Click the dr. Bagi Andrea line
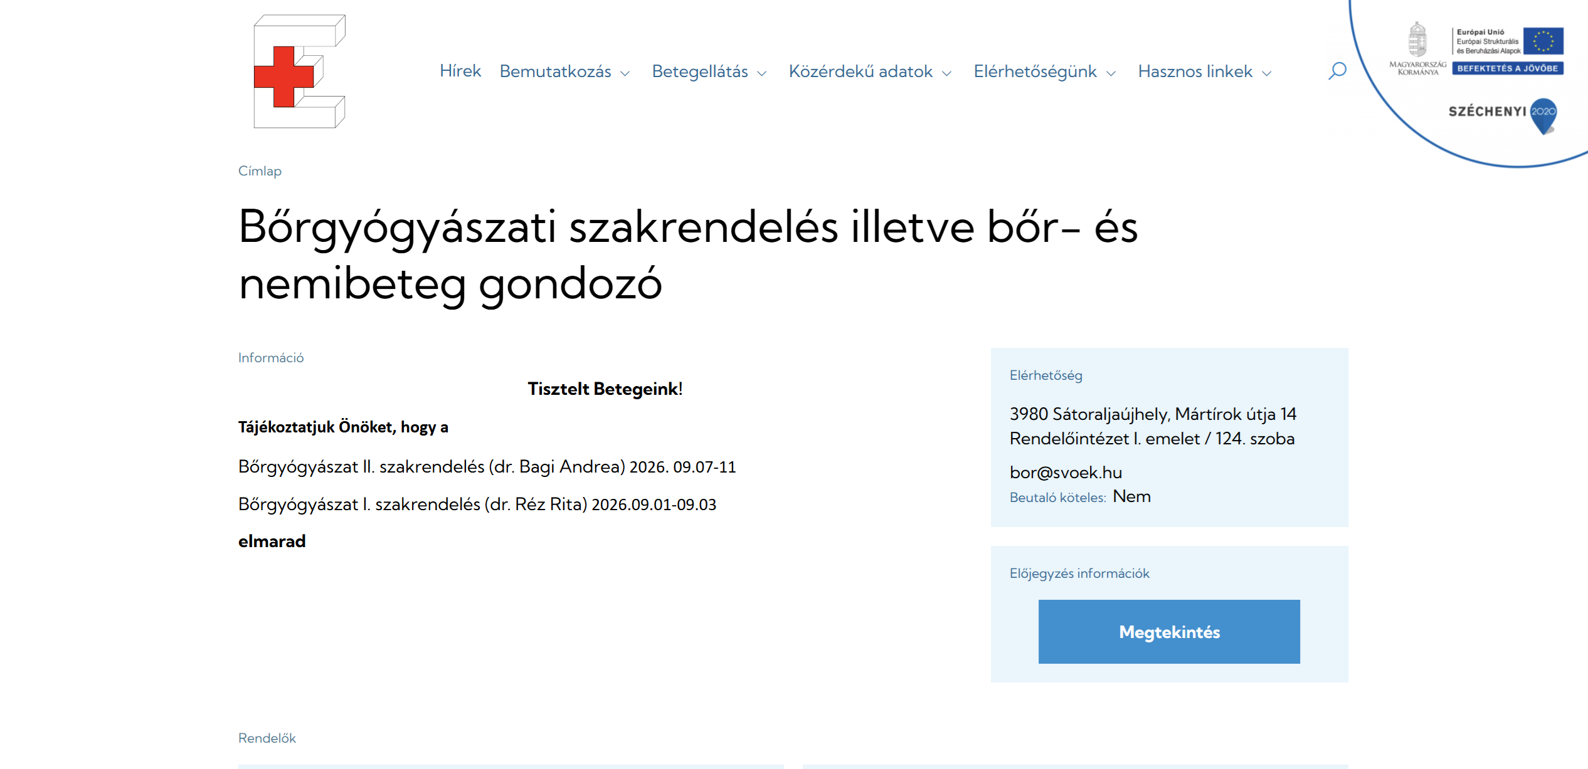This screenshot has height=769, width=1588. (x=487, y=467)
